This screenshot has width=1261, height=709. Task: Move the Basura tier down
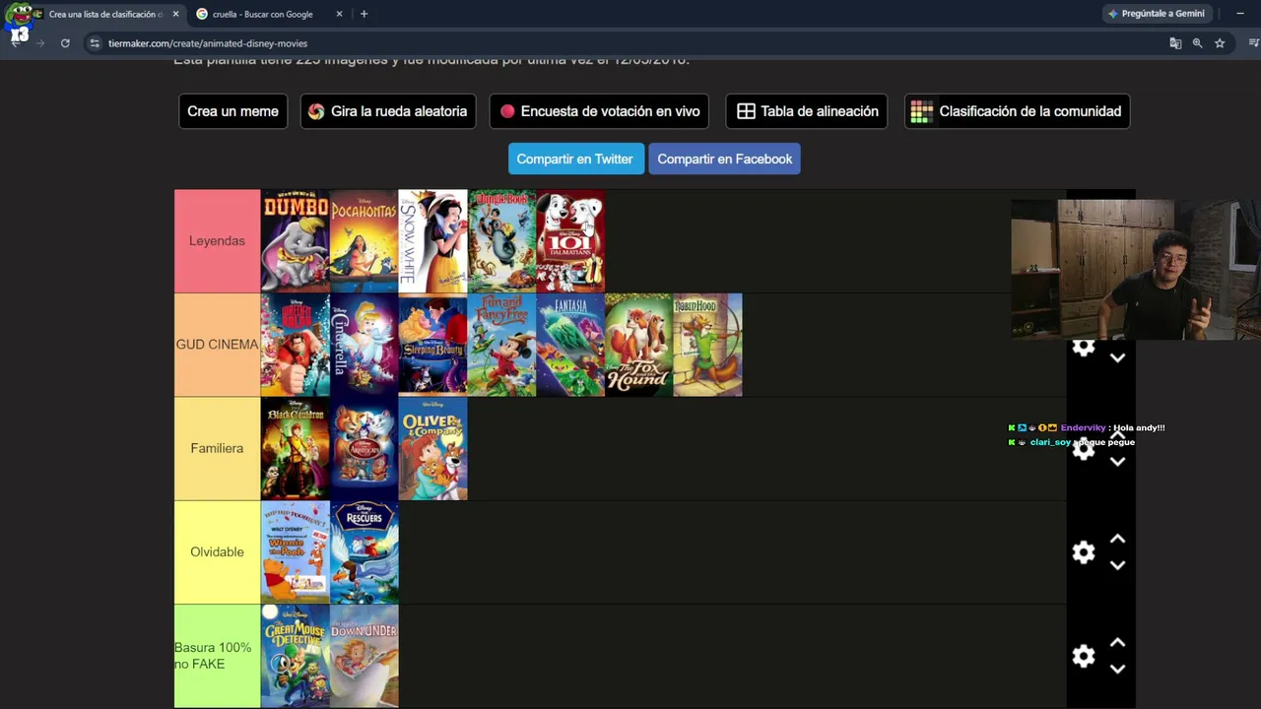pos(1117,669)
